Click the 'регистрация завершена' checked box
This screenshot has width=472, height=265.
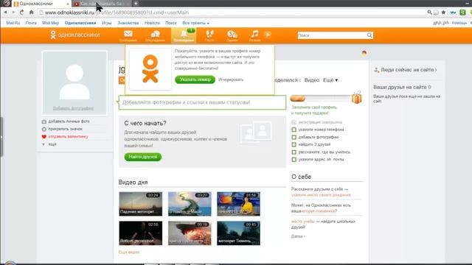294,122
